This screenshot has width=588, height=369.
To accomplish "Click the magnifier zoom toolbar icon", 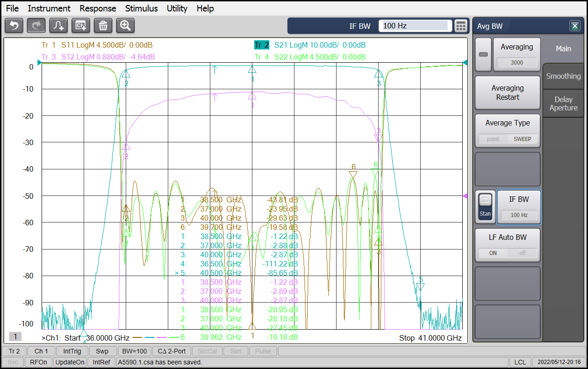I will coord(125,26).
